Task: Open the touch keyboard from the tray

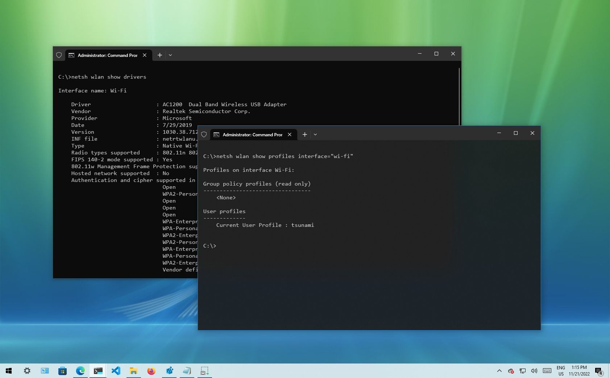Action: click(547, 371)
